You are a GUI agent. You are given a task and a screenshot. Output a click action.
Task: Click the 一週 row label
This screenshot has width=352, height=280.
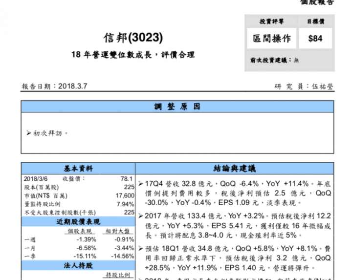click(30, 239)
